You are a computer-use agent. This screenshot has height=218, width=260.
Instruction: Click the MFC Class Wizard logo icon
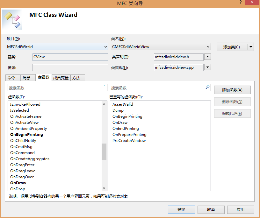point(12,20)
